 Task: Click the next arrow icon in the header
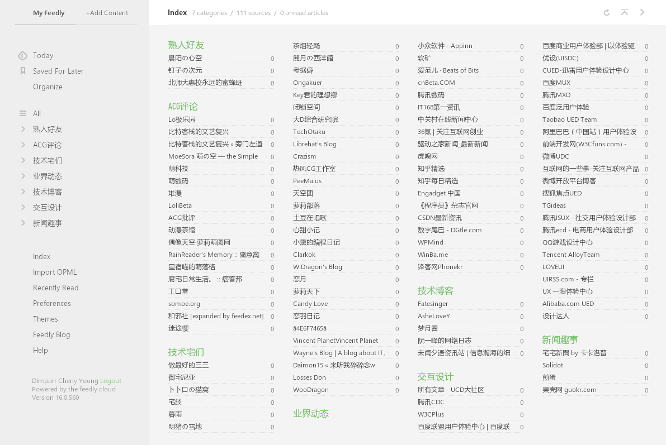pos(643,12)
